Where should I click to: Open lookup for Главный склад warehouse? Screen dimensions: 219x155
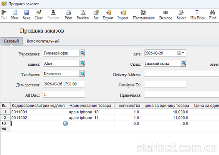click(183, 63)
